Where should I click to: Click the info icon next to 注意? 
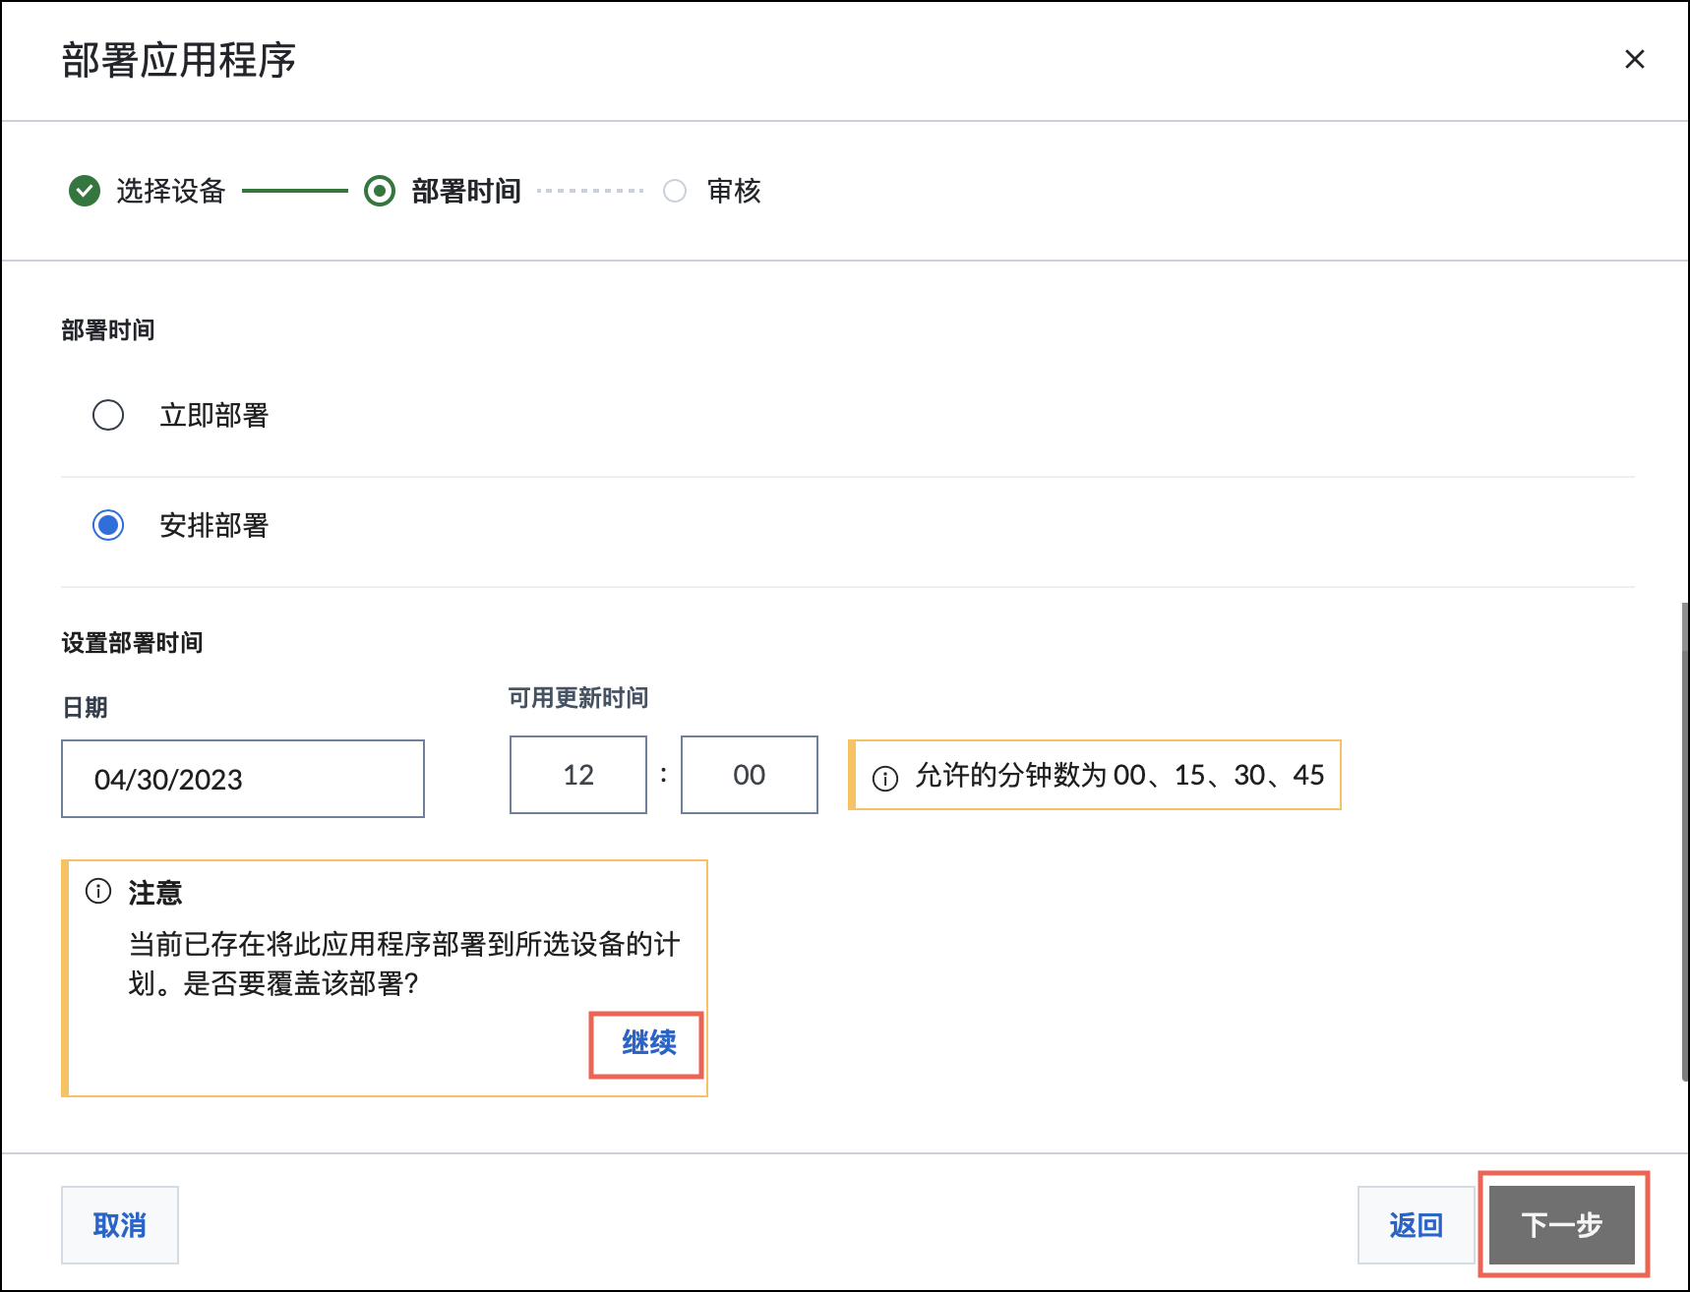click(x=98, y=891)
